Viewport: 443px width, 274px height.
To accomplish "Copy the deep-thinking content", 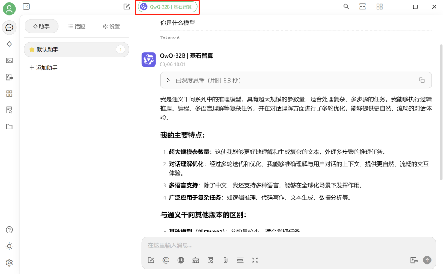I will (422, 80).
